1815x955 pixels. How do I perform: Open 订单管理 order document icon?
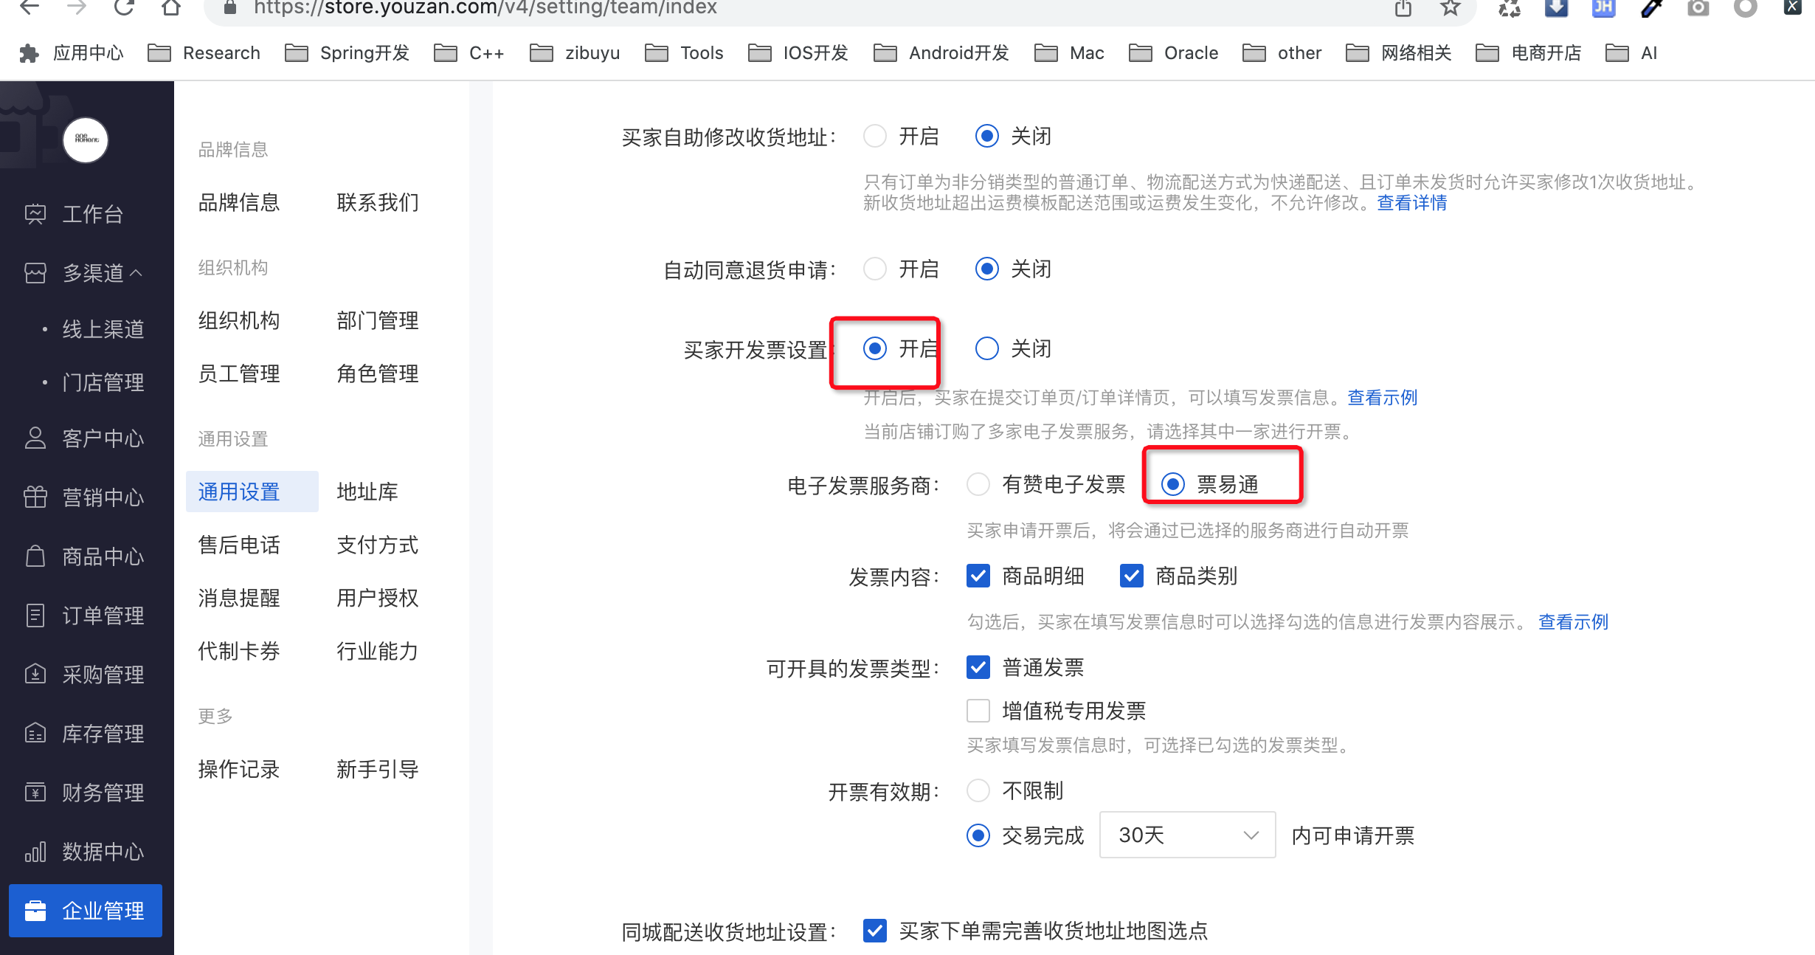pyautogui.click(x=35, y=615)
